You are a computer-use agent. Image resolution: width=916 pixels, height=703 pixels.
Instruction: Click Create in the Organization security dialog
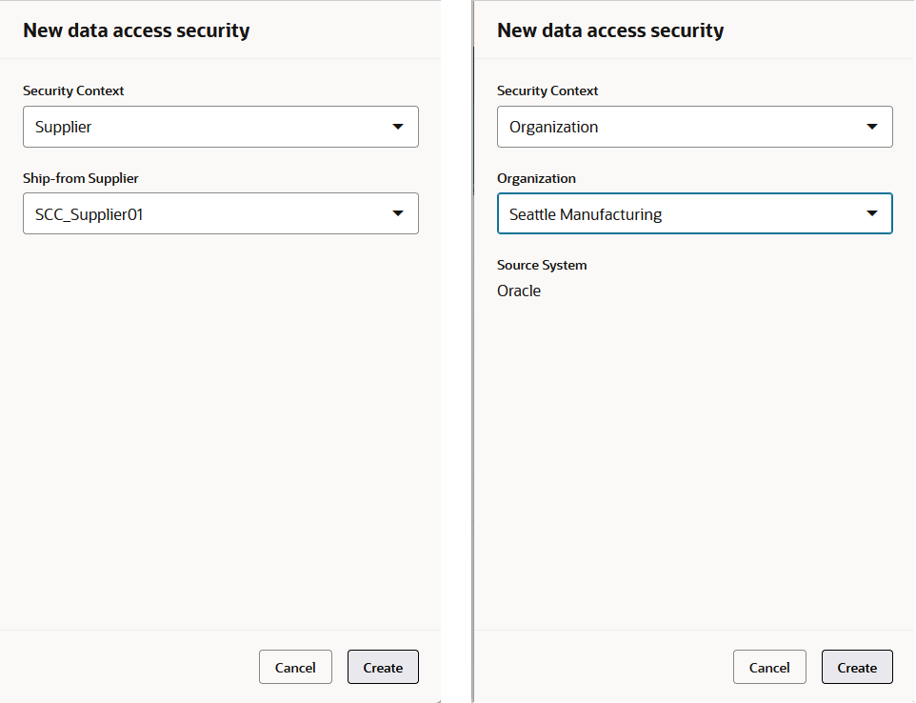857,667
